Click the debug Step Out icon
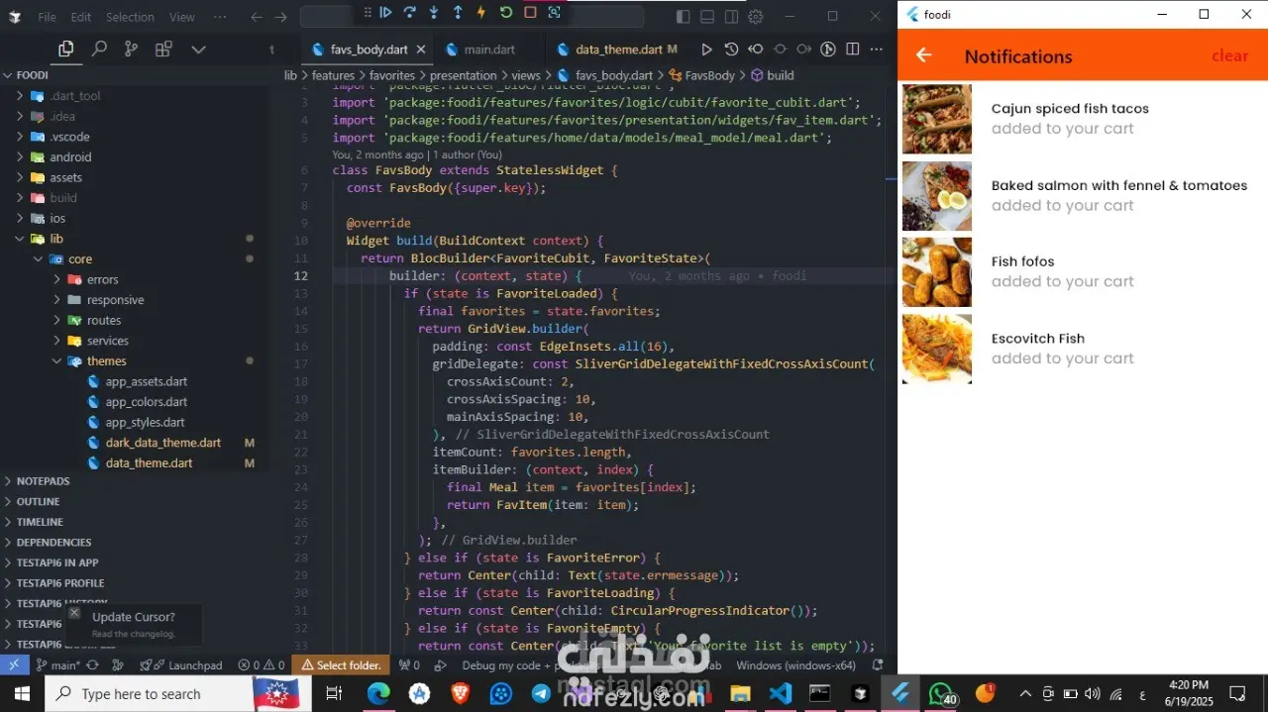Viewport: 1268px width, 712px height. point(458,13)
